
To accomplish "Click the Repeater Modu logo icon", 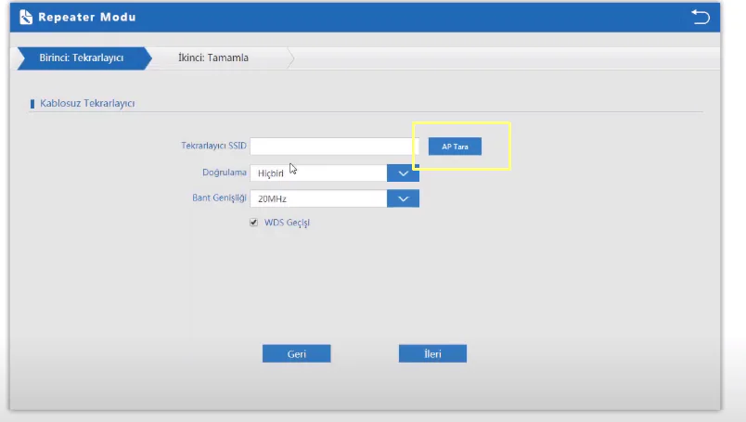I will (x=25, y=17).
